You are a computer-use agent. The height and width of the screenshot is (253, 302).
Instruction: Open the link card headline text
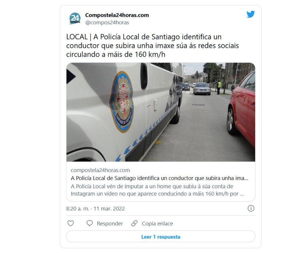point(159,178)
